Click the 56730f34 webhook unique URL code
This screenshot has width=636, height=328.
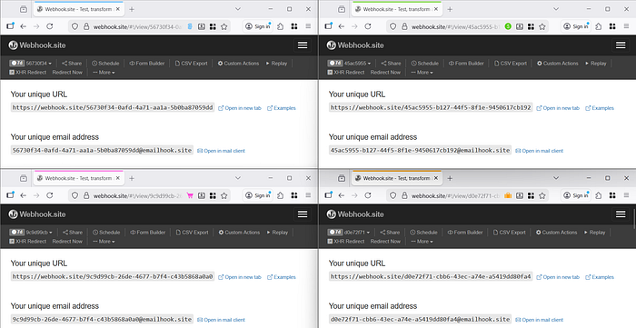(x=113, y=107)
